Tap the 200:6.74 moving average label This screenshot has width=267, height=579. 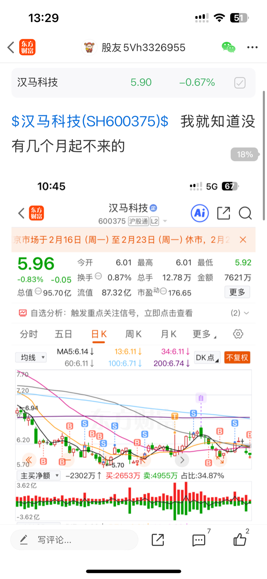point(172,363)
